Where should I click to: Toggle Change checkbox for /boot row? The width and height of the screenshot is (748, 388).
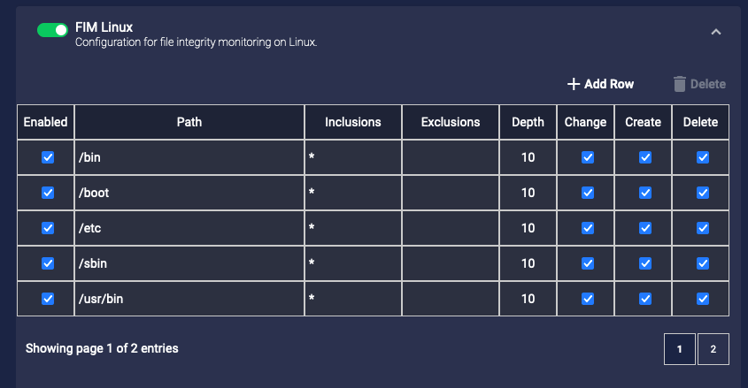click(587, 193)
